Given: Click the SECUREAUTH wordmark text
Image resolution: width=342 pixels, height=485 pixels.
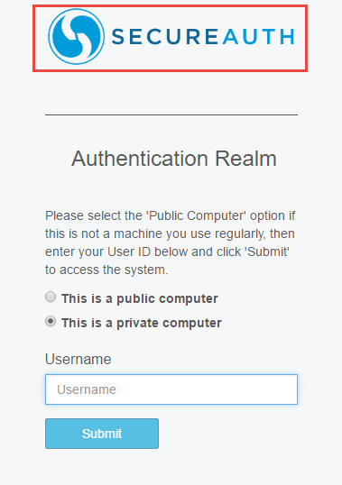Looking at the screenshot, I should (203, 37).
